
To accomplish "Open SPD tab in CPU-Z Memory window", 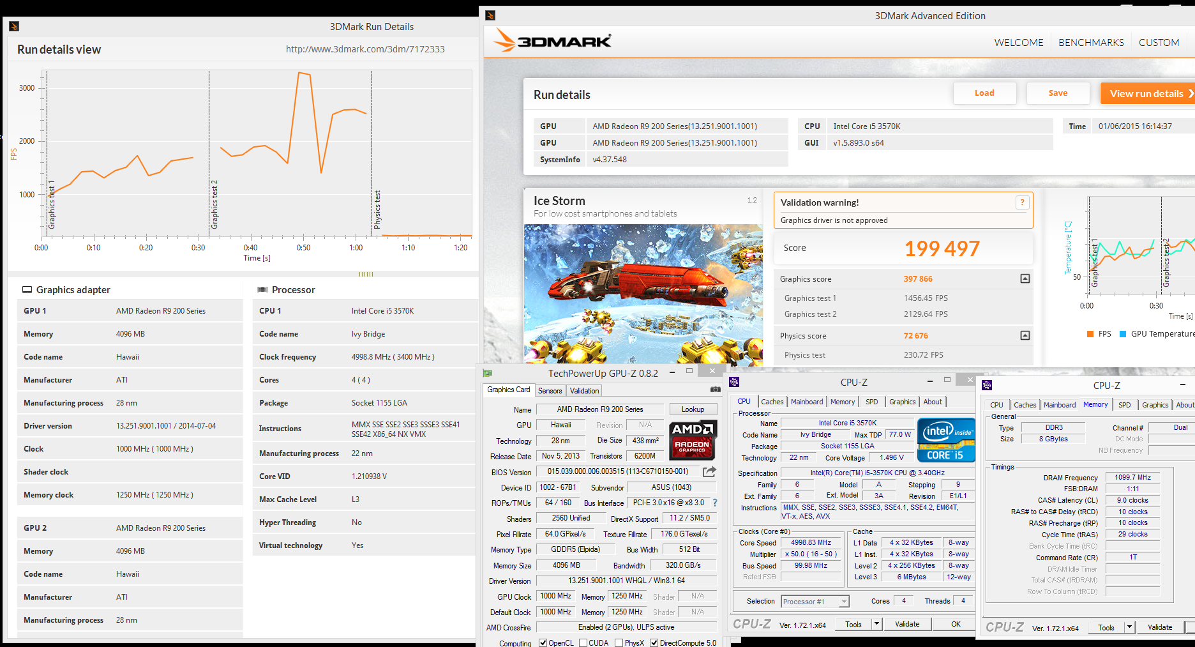I will click(1124, 405).
